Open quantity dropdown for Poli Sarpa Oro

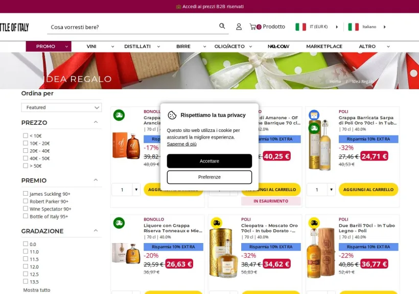331,190
